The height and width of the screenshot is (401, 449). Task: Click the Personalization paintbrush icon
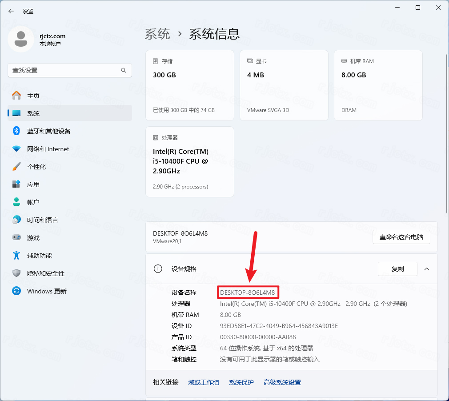16,166
